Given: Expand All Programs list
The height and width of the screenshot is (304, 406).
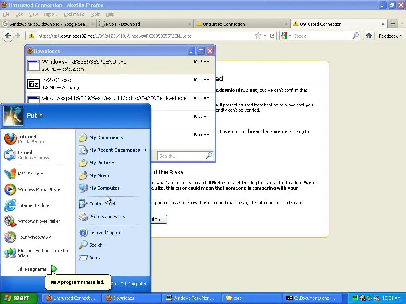Looking at the screenshot, I should coord(38,269).
